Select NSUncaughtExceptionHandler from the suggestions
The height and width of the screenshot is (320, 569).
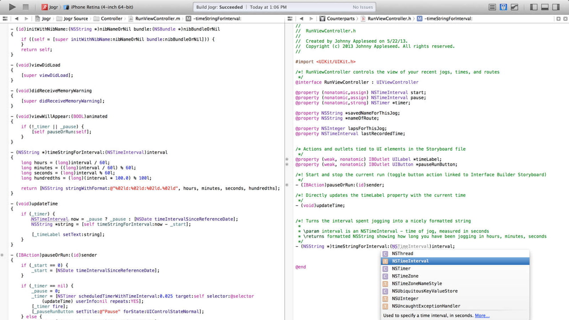455,306
